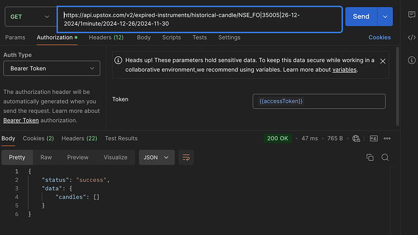Open the response more options menu
Image resolution: width=418 pixels, height=235 pixels.
point(387,138)
